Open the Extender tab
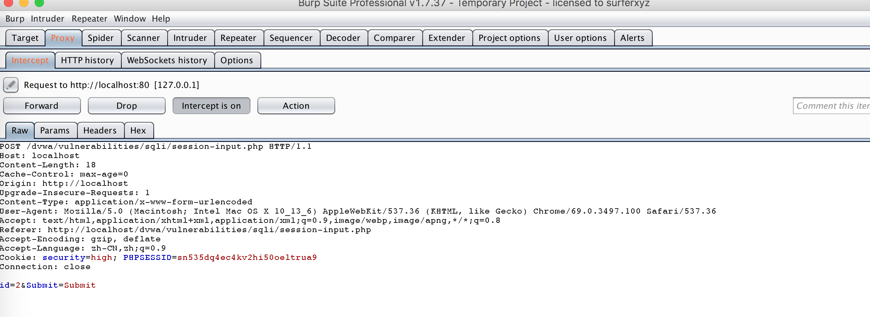870x317 pixels. [x=447, y=38]
